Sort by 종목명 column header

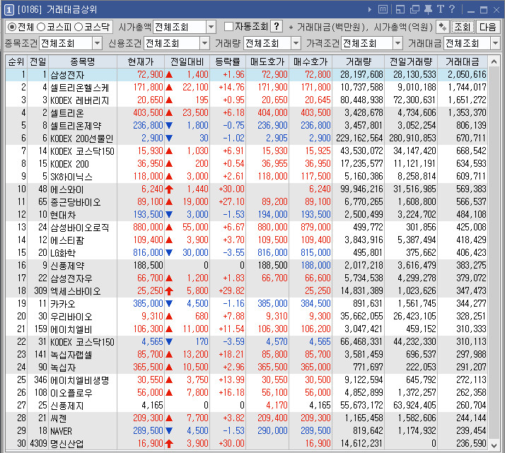pyautogui.click(x=83, y=61)
